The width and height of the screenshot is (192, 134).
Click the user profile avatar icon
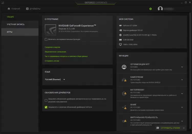[160, 8]
